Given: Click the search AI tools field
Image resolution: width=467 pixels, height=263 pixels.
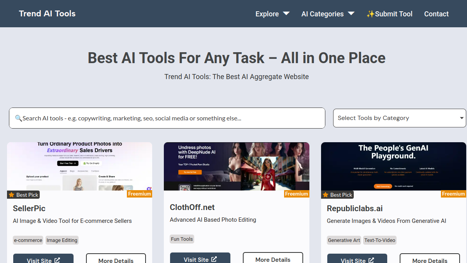Looking at the screenshot, I should (167, 118).
